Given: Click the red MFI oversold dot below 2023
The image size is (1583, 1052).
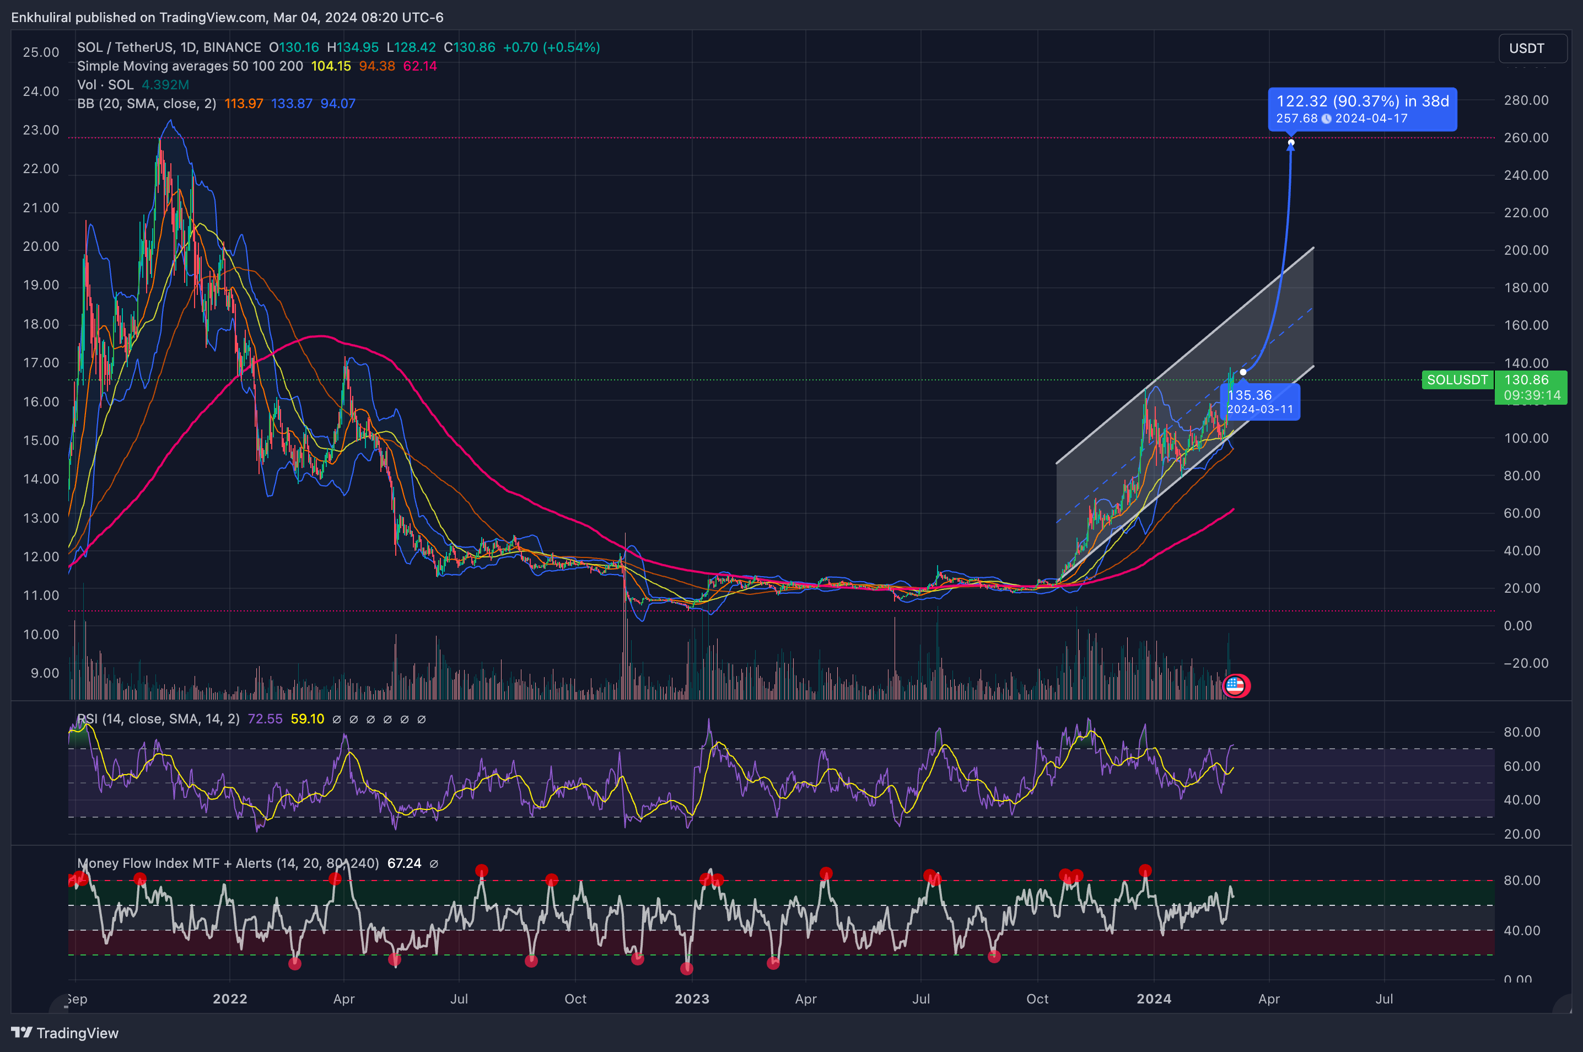Looking at the screenshot, I should coord(686,968).
